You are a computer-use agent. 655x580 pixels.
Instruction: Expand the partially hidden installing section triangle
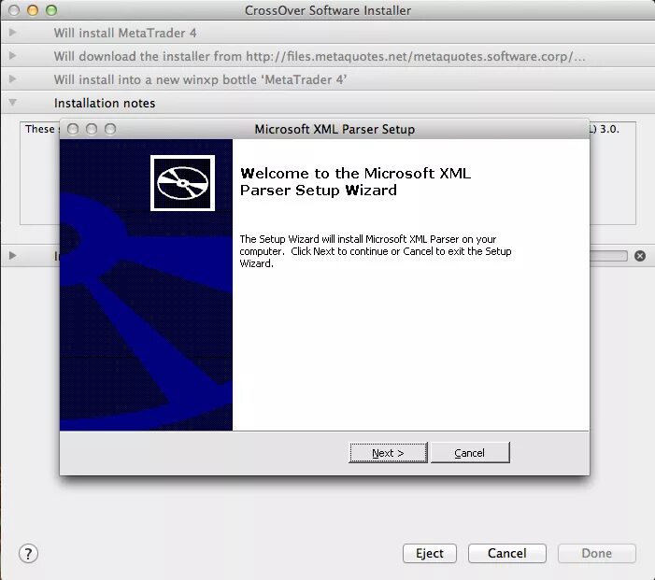click(x=12, y=255)
